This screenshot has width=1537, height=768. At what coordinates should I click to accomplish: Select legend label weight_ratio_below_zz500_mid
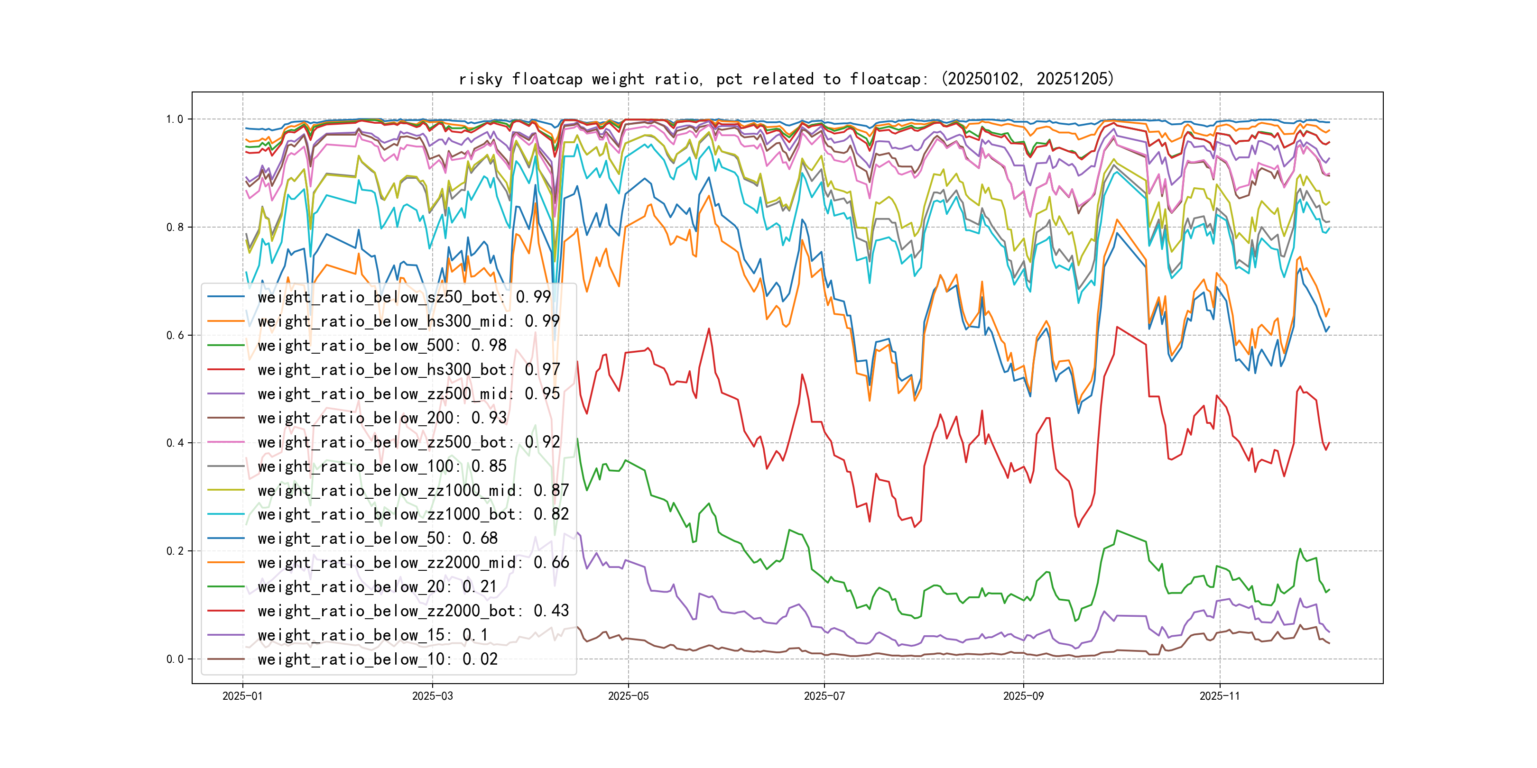coord(408,393)
